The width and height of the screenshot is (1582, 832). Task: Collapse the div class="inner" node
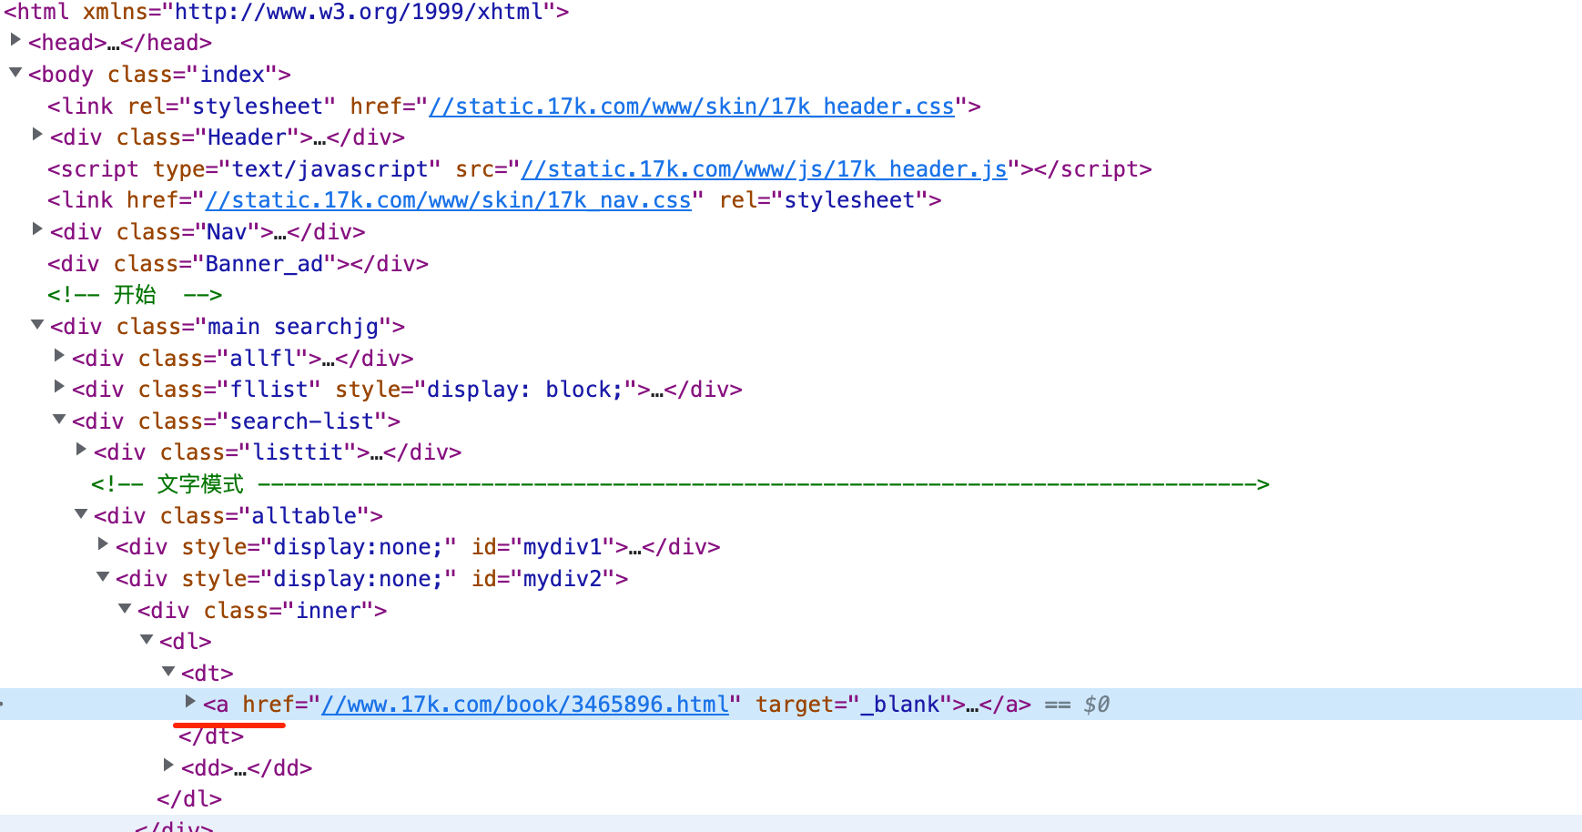[x=125, y=608]
